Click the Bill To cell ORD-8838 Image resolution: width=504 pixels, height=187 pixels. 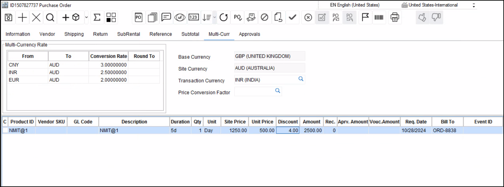(447, 130)
